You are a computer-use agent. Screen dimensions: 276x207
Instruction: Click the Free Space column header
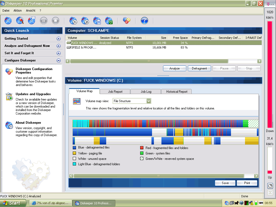pyautogui.click(x=178, y=38)
